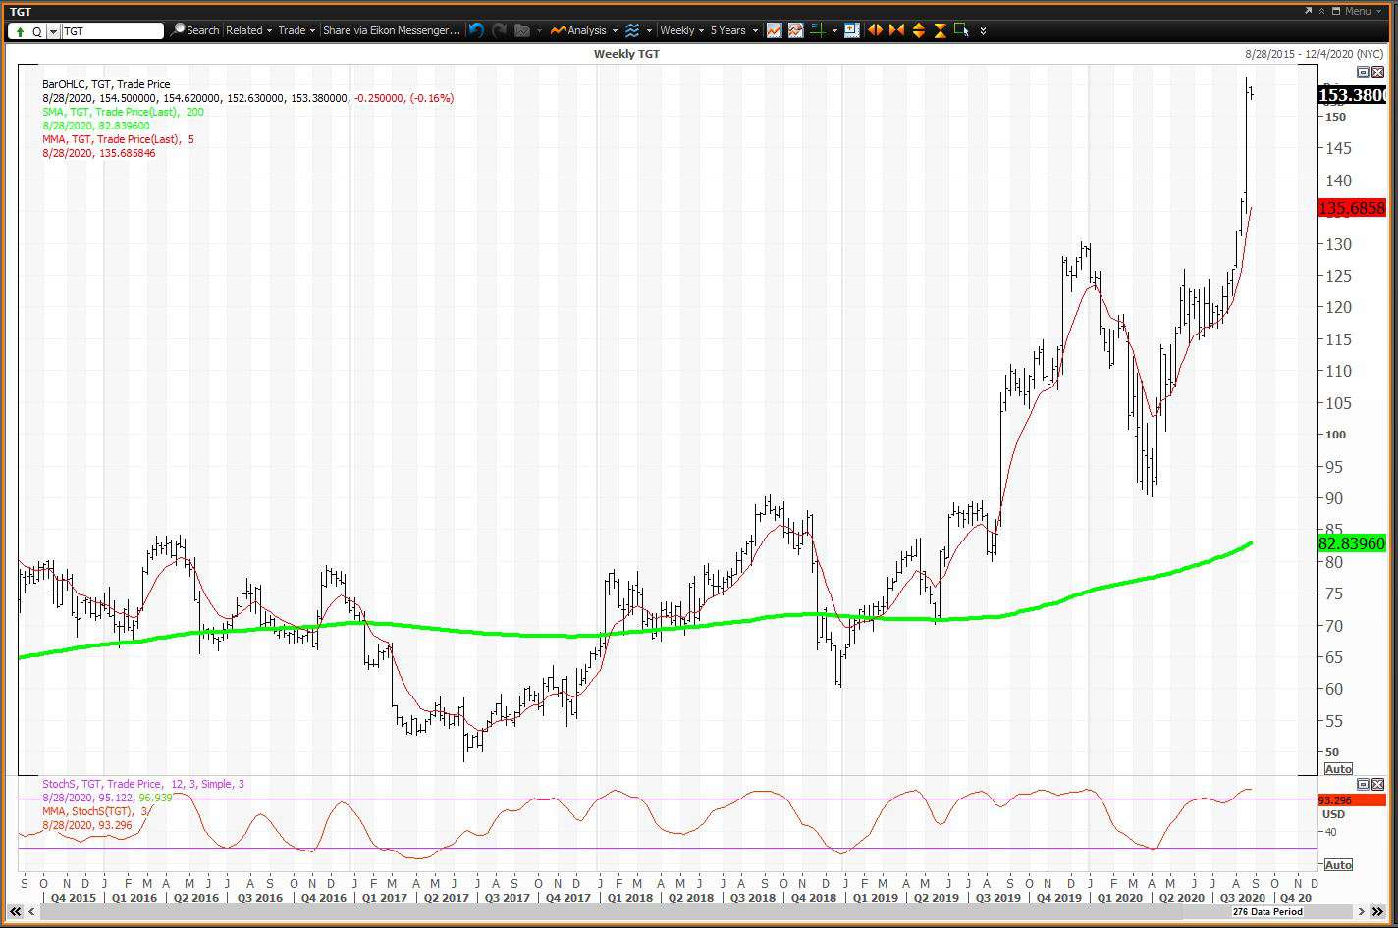1398x928 pixels.
Task: Click the line chart type icon
Action: tap(774, 30)
